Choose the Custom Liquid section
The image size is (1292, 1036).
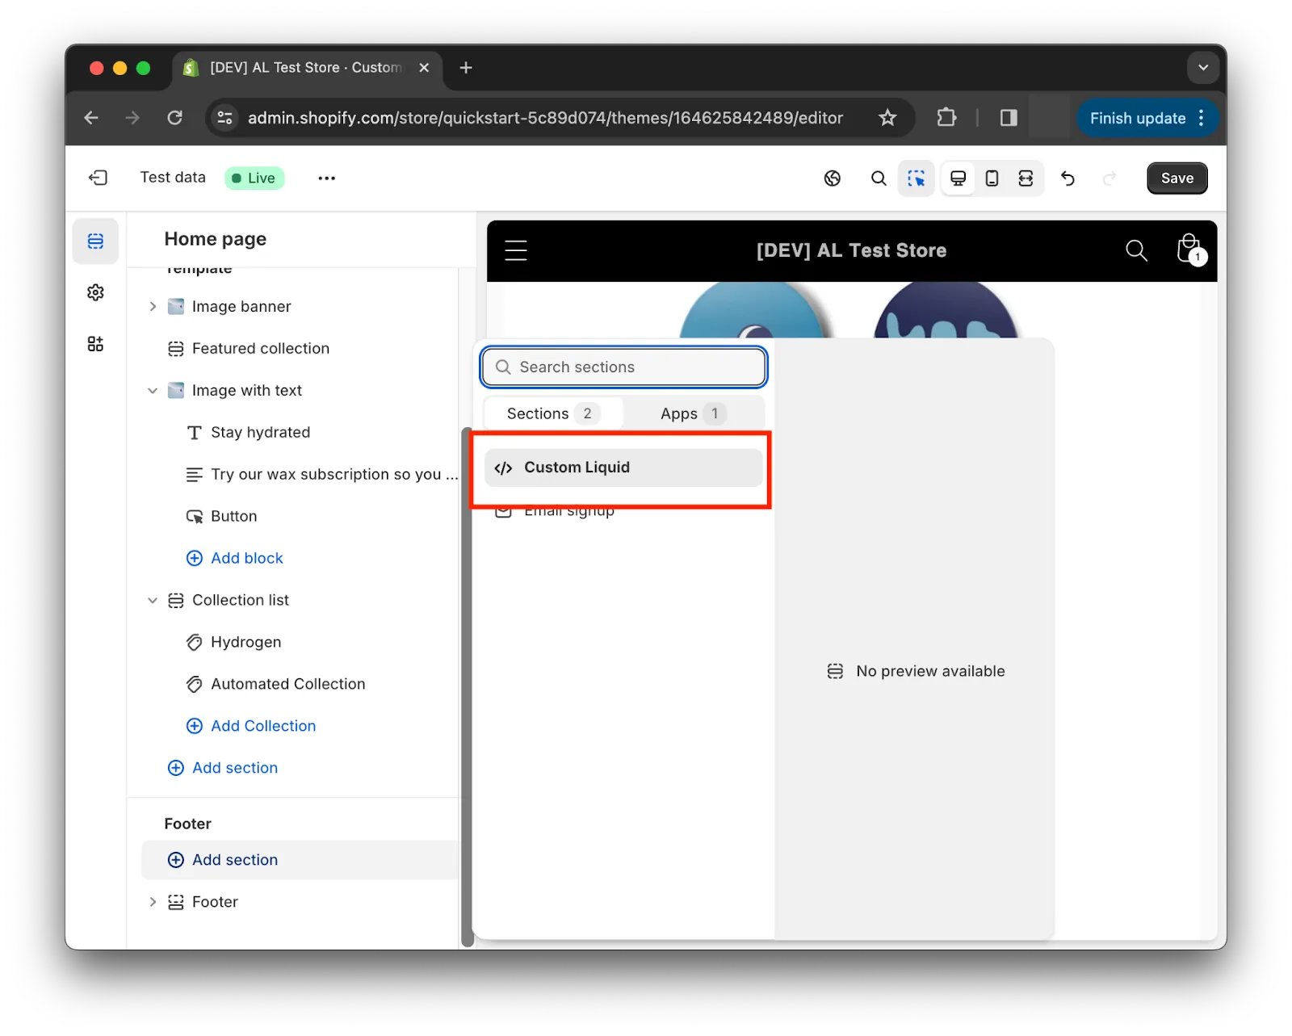tap(623, 468)
